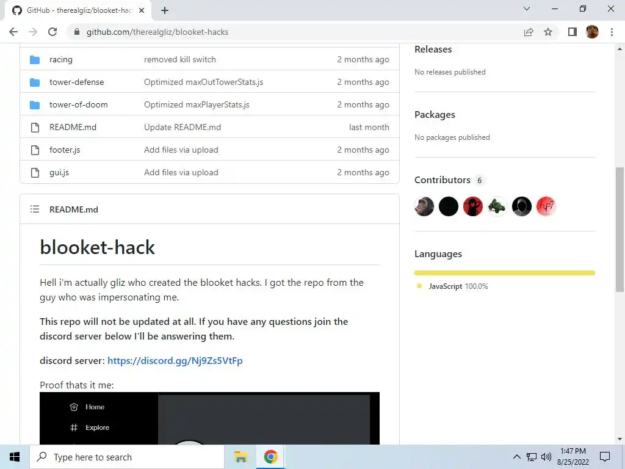View commit 'Optimized maxOutTowerStats.js'
The image size is (625, 469).
[x=203, y=82]
